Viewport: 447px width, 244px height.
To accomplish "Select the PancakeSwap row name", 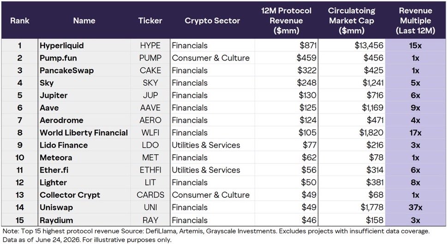I will tap(67, 71).
